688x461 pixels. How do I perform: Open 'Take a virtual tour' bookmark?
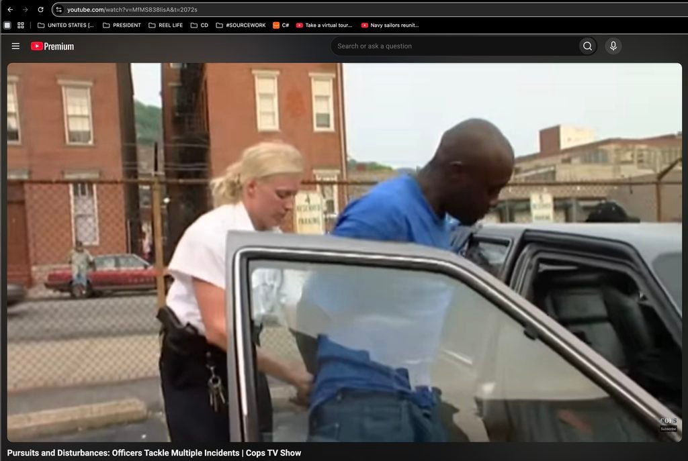coord(325,25)
